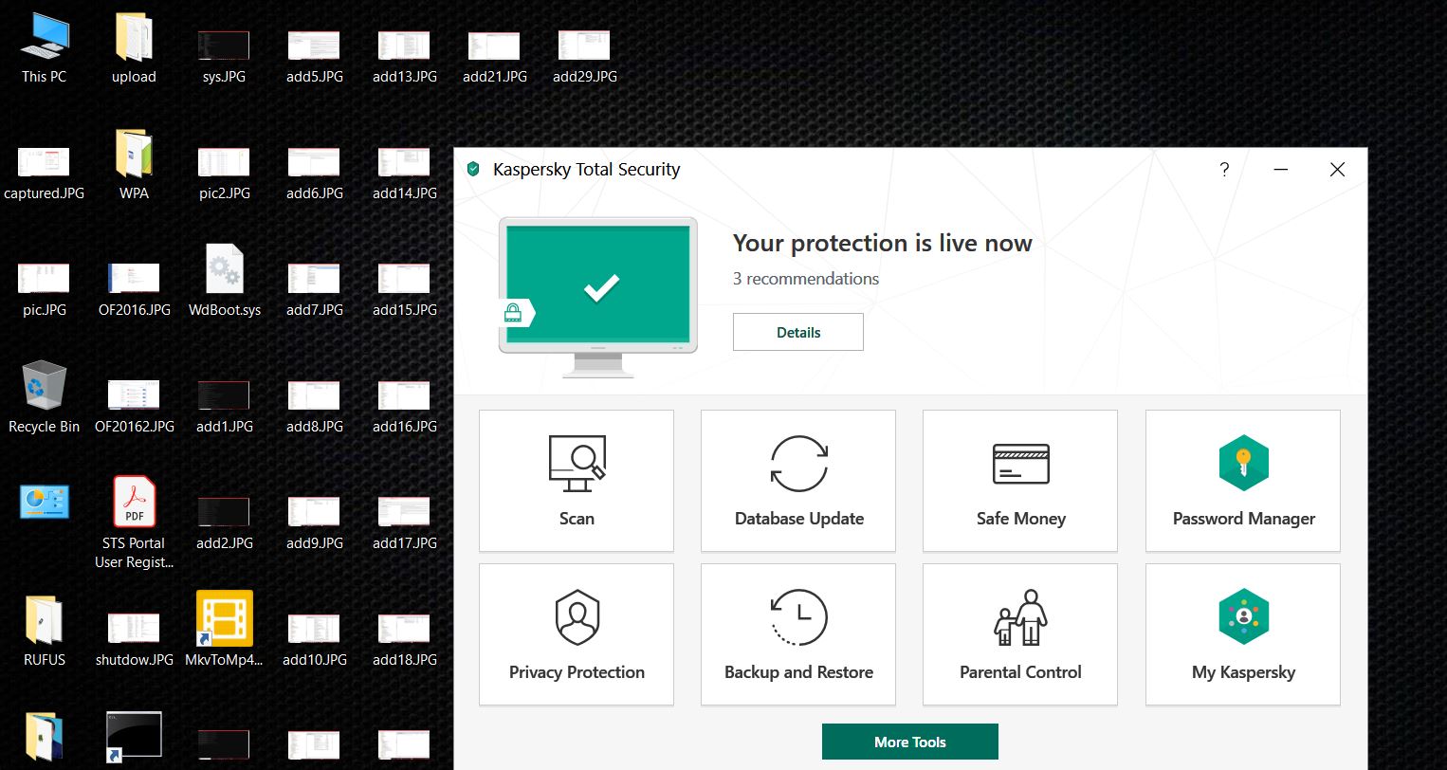Screen dimensions: 1447x770
Task: Close the Kaspersky Total Security window
Action: 1337,170
